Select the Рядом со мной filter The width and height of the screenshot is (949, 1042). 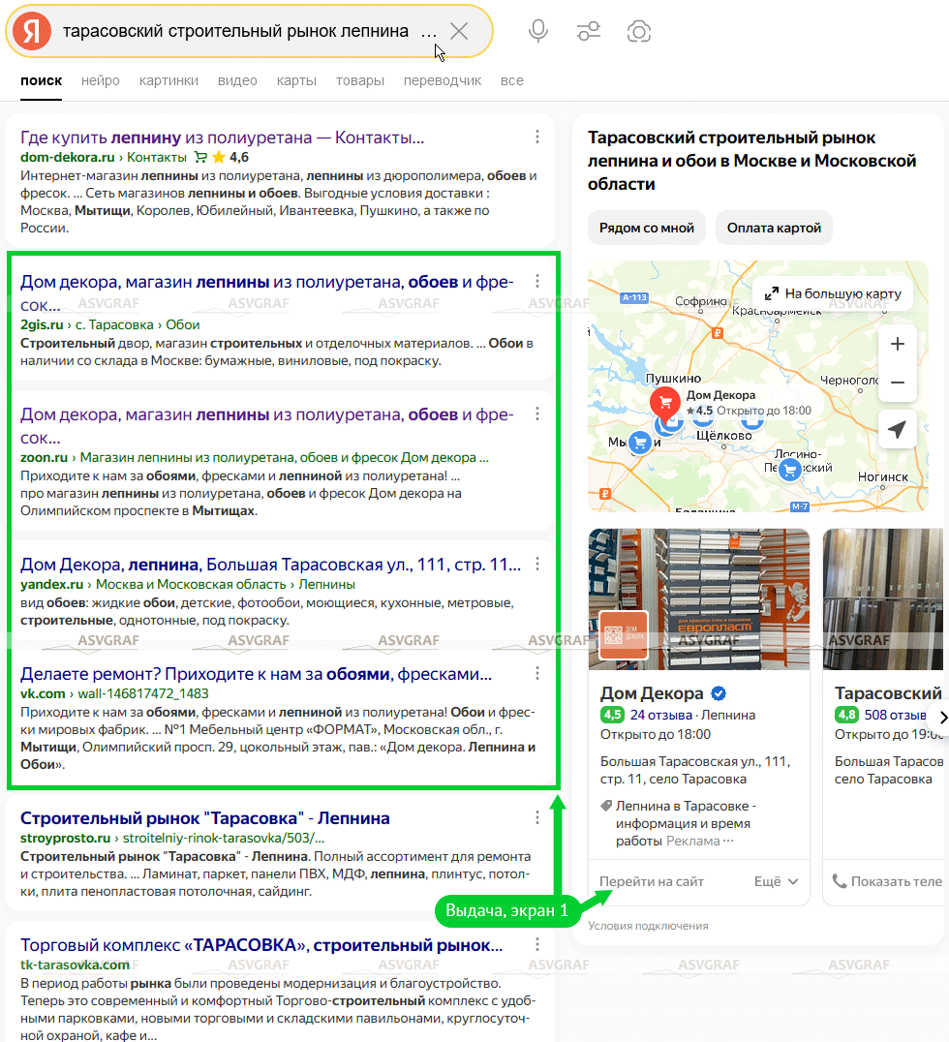point(647,228)
